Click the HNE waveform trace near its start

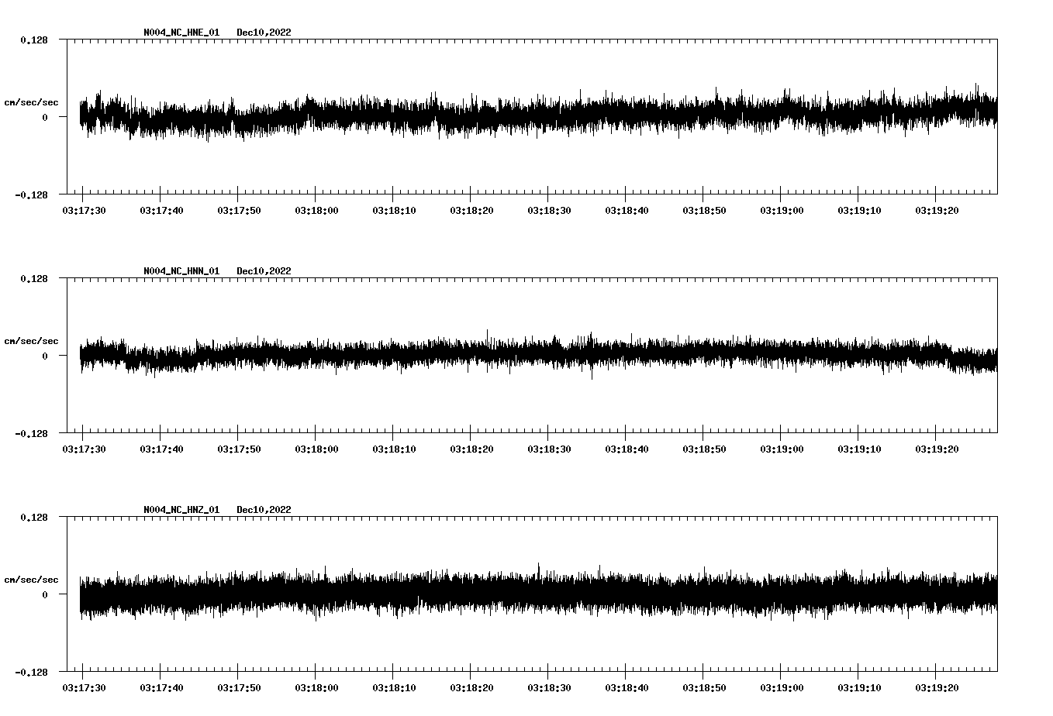[x=101, y=115]
